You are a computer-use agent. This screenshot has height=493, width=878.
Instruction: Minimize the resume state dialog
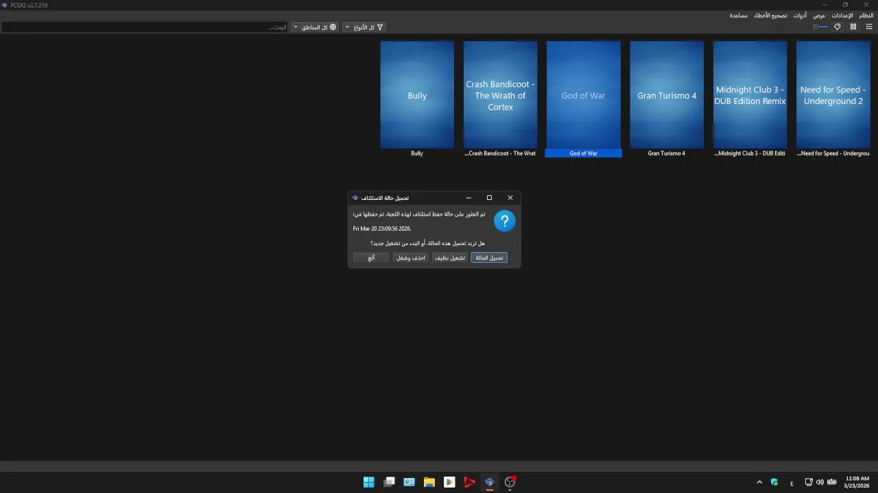(x=468, y=198)
